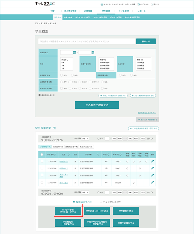This screenshot has height=234, width=194.
Task: Click 検索条件をリセットする link
Action: pyautogui.click(x=147, y=113)
